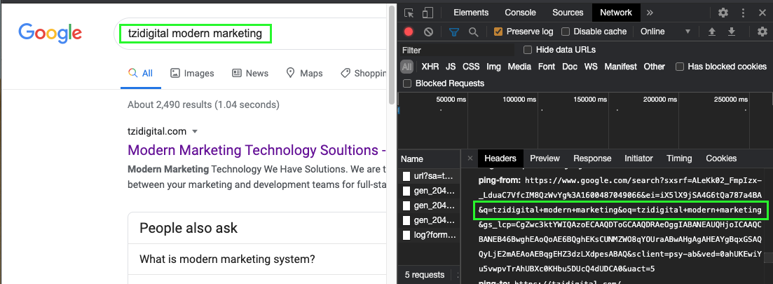This screenshot has width=773, height=284.
Task: Enable the Disable cache checkbox
Action: point(566,32)
